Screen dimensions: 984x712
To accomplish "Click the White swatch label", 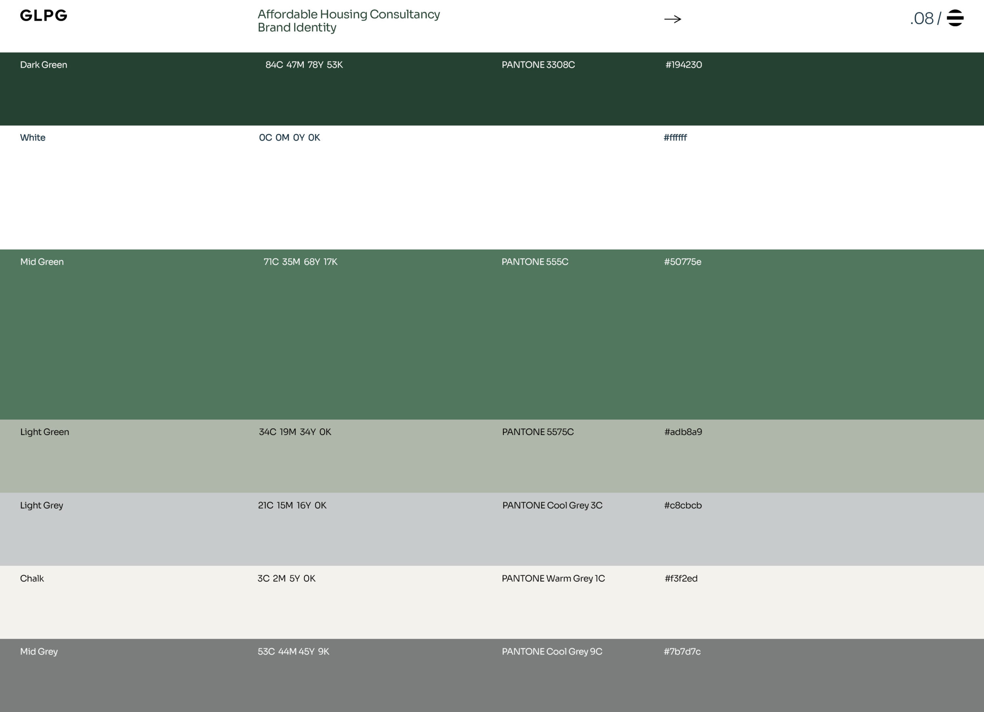I will (33, 138).
